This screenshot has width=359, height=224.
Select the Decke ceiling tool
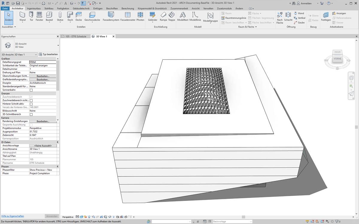(79, 16)
